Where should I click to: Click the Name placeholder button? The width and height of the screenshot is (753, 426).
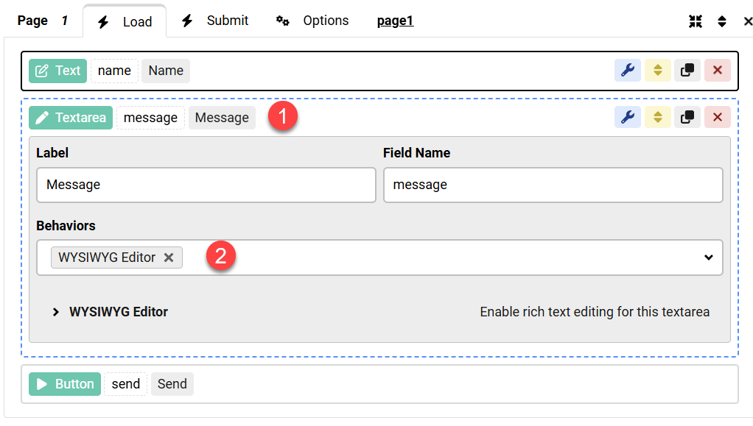(165, 70)
